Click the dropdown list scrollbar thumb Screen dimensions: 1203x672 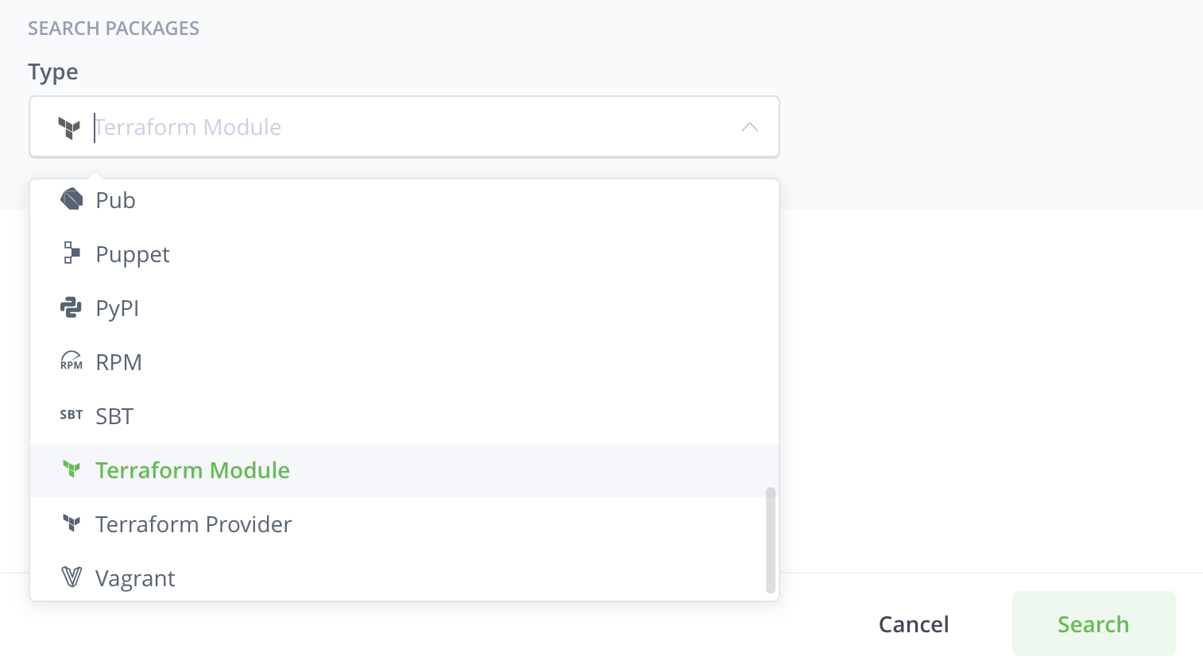coord(770,540)
